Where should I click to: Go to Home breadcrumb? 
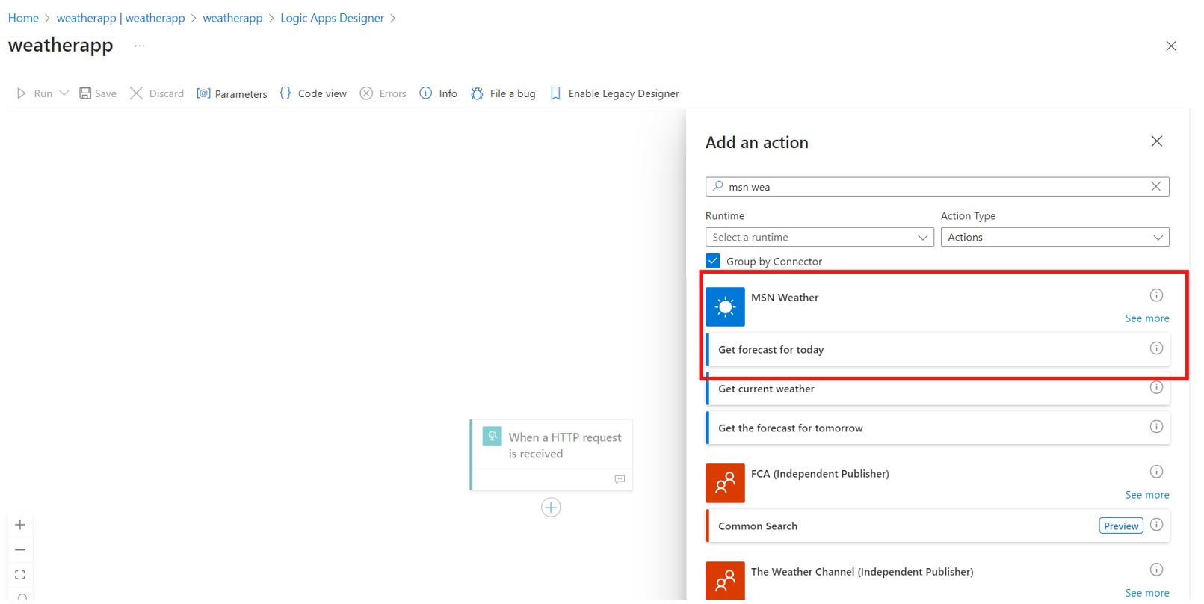pos(23,18)
